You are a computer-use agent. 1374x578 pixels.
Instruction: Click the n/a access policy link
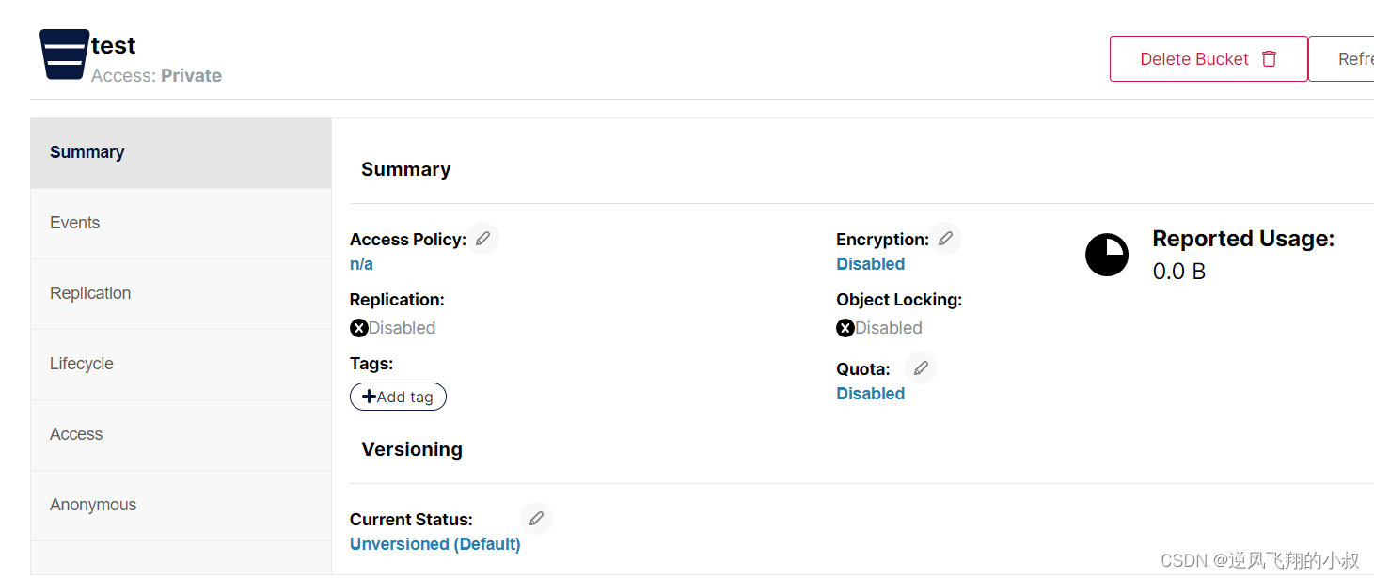click(x=361, y=264)
